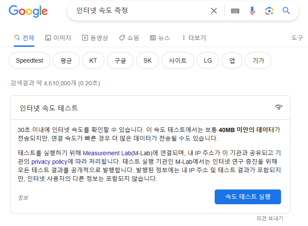Select the 구글 suggestion chip

120,60
